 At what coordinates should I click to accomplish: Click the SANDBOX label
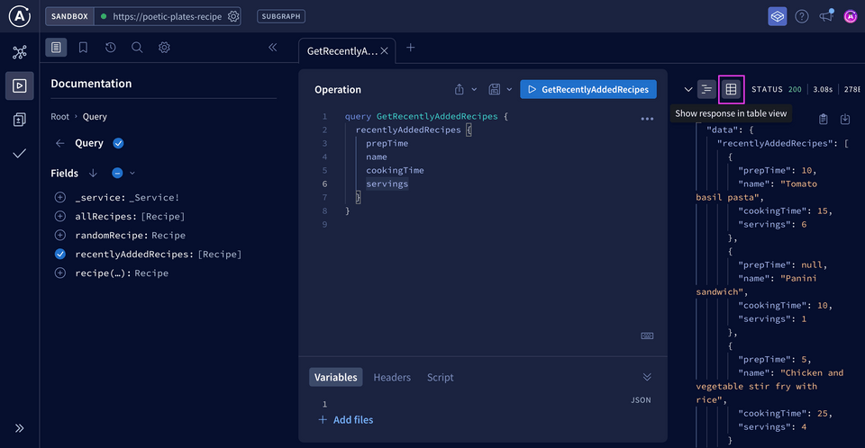point(69,16)
